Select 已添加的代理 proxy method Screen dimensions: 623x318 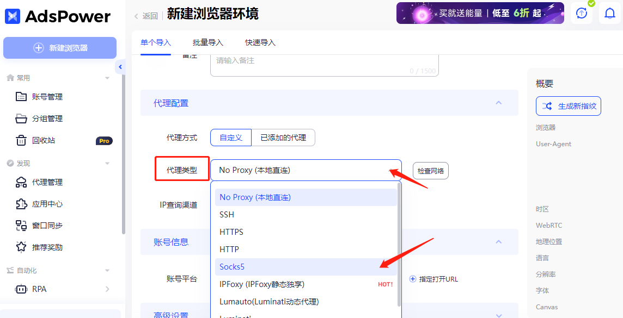tap(283, 138)
